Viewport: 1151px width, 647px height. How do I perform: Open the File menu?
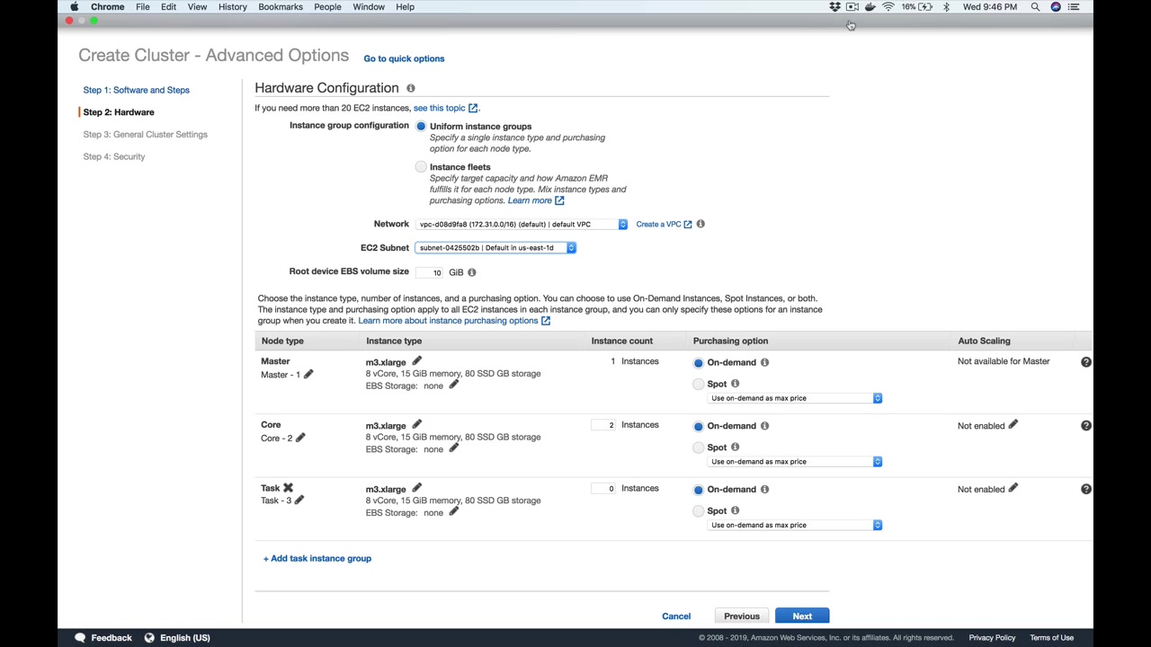point(143,7)
